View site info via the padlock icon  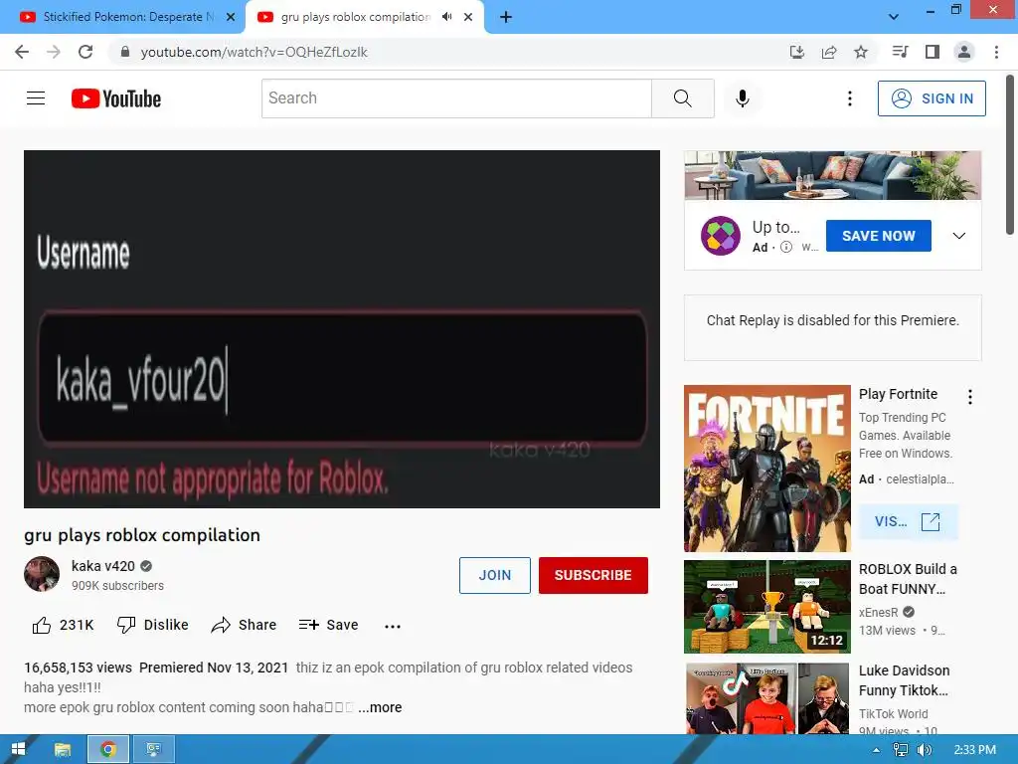[125, 52]
